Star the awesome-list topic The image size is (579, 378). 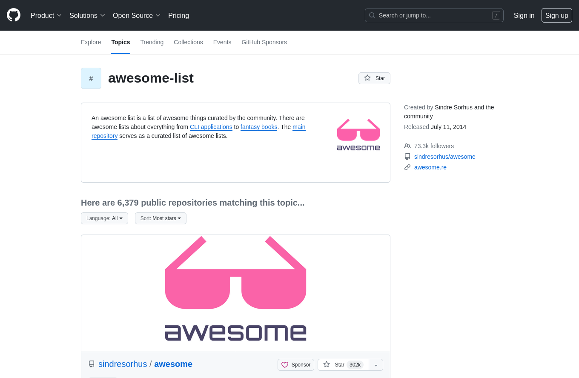pos(374,78)
